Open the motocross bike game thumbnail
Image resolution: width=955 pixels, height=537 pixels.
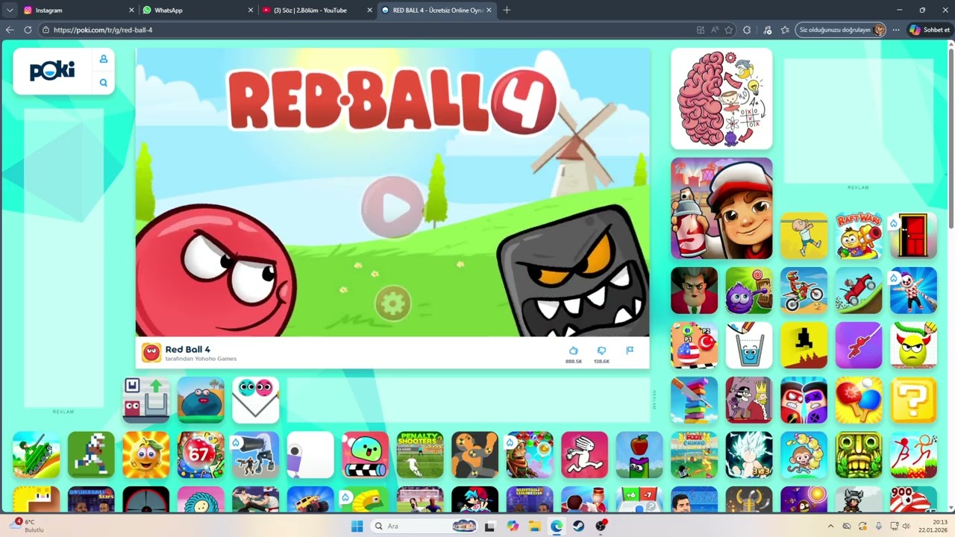[x=804, y=290]
